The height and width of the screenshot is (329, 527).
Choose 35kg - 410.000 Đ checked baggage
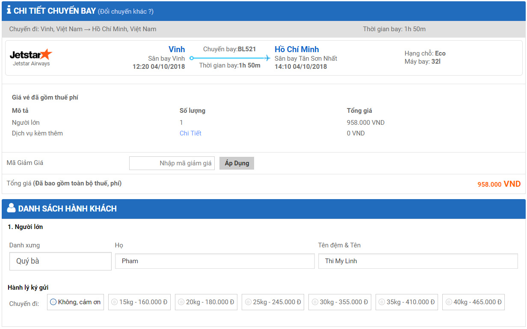tap(382, 302)
